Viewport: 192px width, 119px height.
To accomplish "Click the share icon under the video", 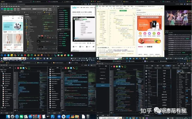I will 93,47.
